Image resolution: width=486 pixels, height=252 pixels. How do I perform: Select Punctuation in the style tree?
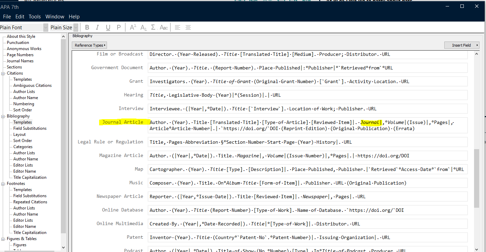(18, 43)
